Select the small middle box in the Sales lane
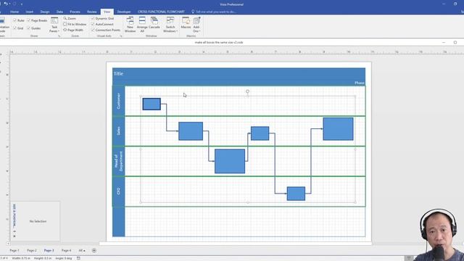Screen dimensions: 464x261 [x=260, y=133]
